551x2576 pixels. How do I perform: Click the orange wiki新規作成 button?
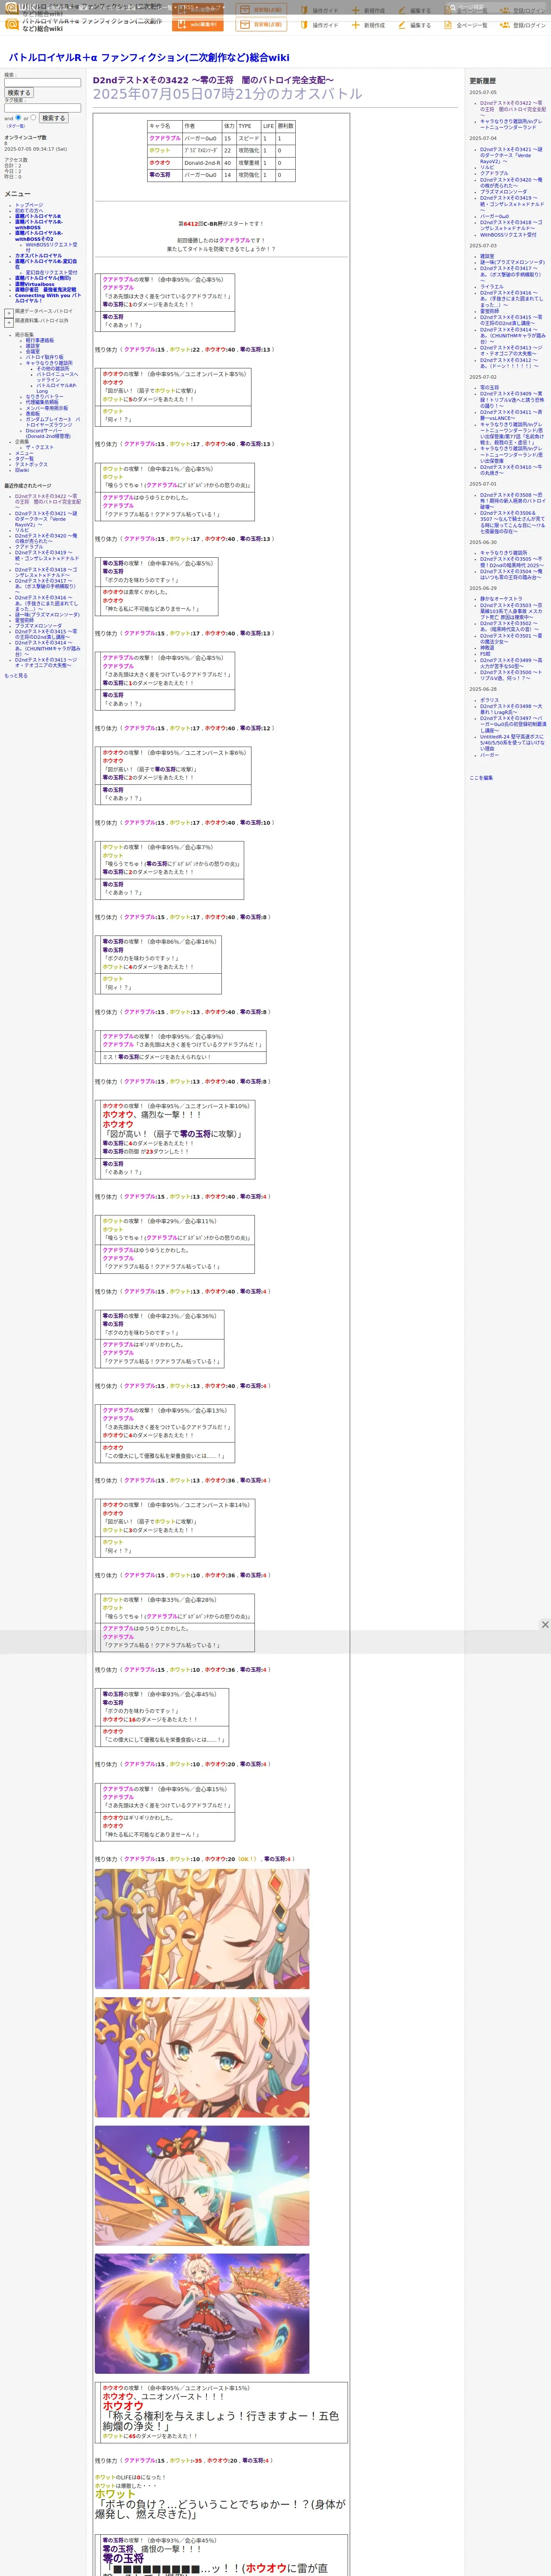(198, 25)
